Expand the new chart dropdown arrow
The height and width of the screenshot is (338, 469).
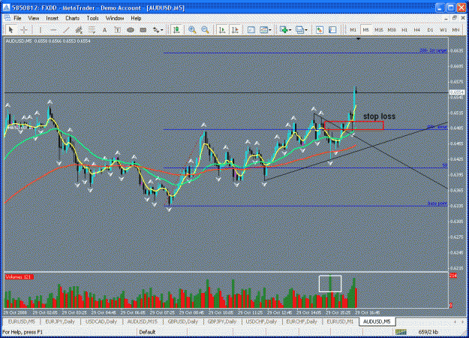290,30
